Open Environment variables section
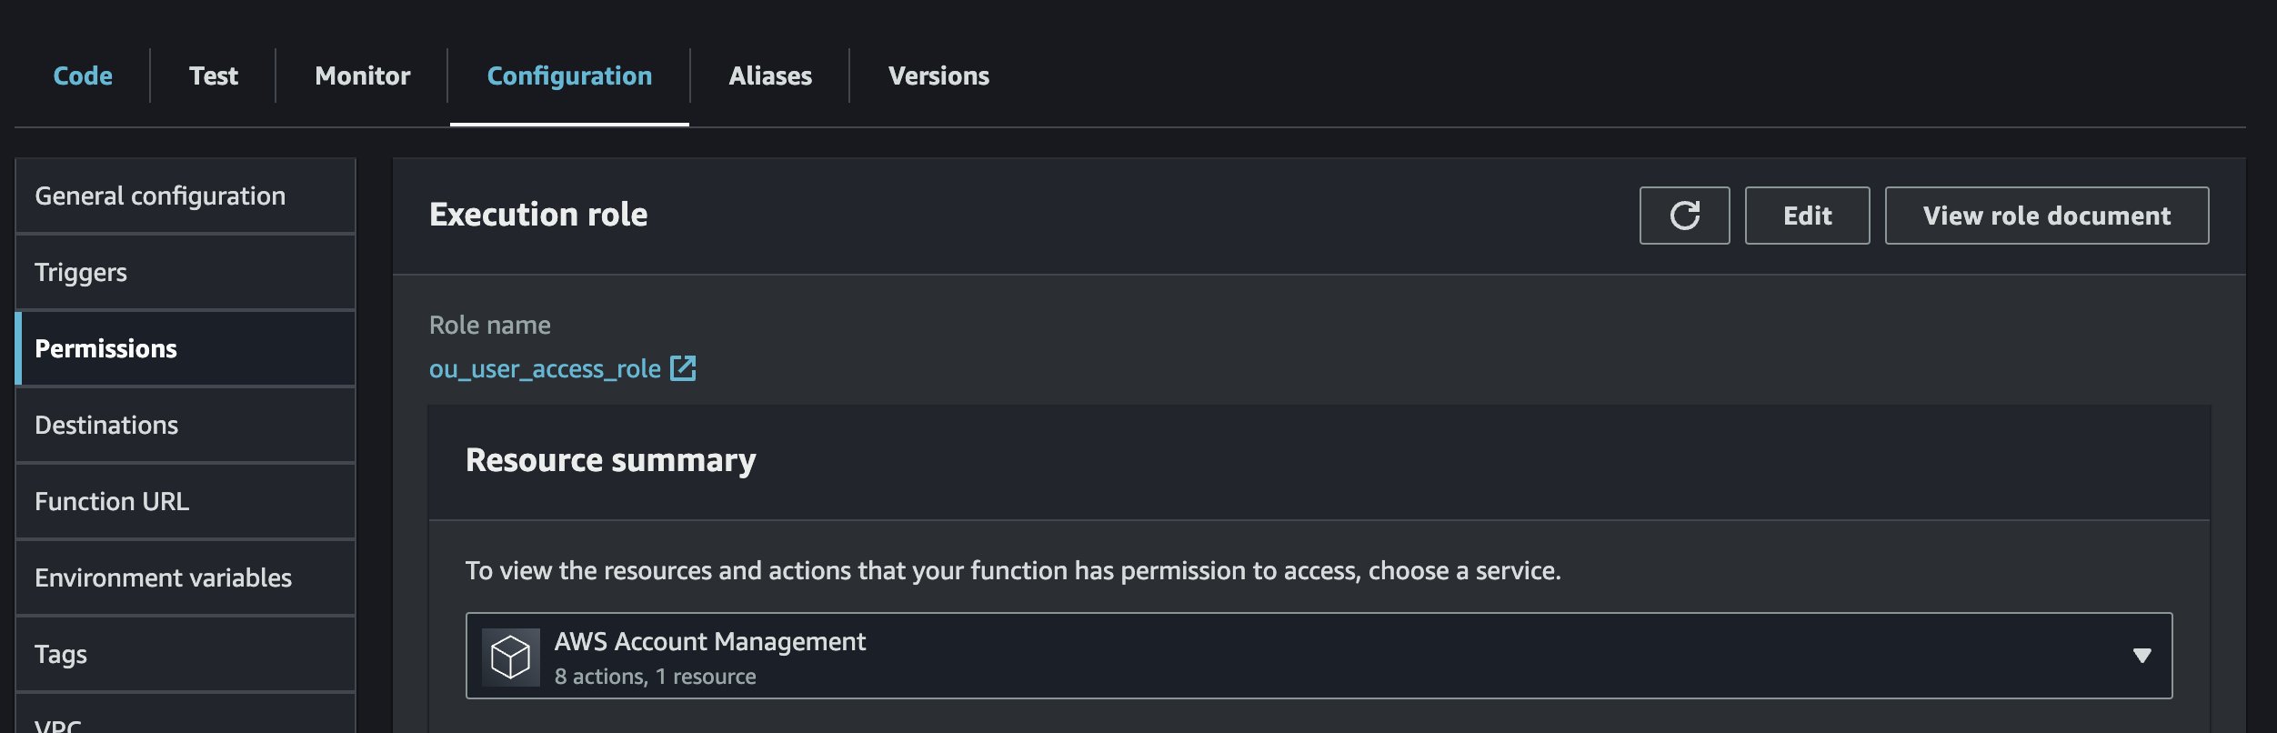This screenshot has height=733, width=2277. (x=186, y=577)
